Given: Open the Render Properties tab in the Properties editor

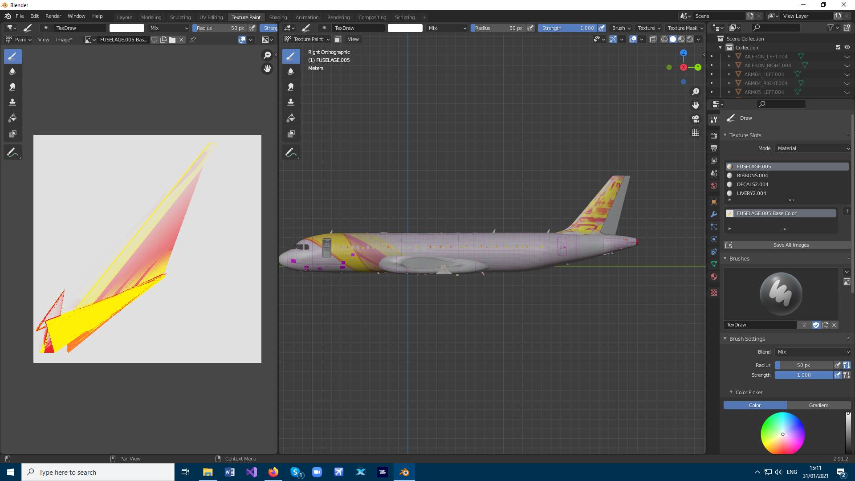Looking at the screenshot, I should (x=714, y=135).
